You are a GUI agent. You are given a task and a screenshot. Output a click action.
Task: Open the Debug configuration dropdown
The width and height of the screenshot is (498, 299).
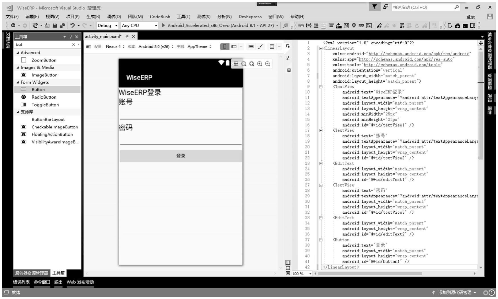108,25
